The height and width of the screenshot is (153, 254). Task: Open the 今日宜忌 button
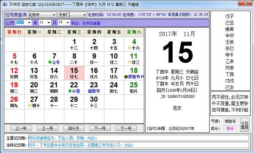point(244,125)
